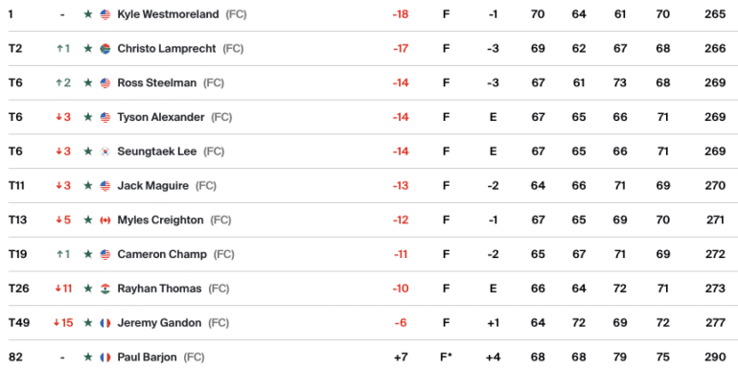Click the star icon for Ross Steelman
738x372 pixels.
click(88, 82)
